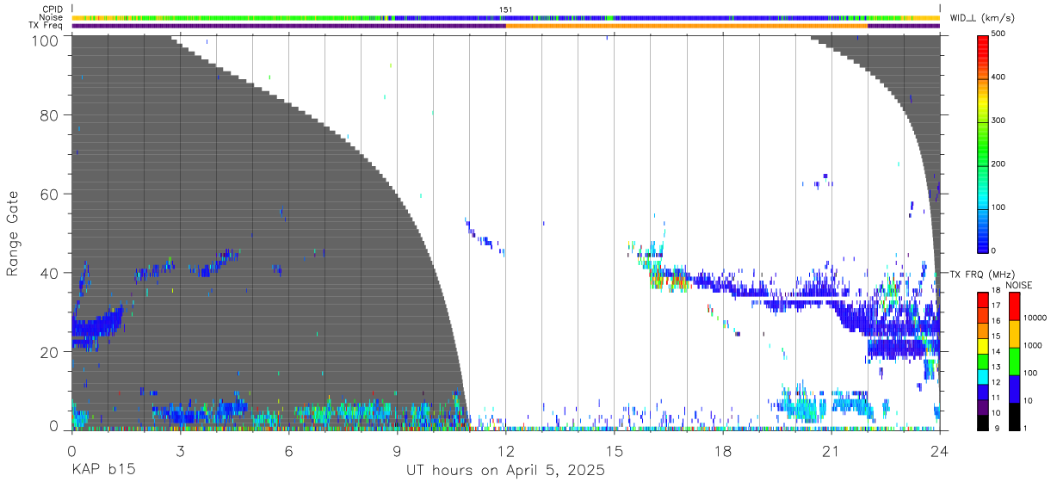Select the 400 tick on width colorbar
1057x488 pixels.
(999, 77)
